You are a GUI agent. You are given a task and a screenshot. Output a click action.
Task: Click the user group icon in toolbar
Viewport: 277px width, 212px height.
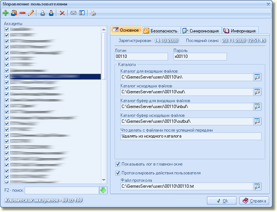14,13
